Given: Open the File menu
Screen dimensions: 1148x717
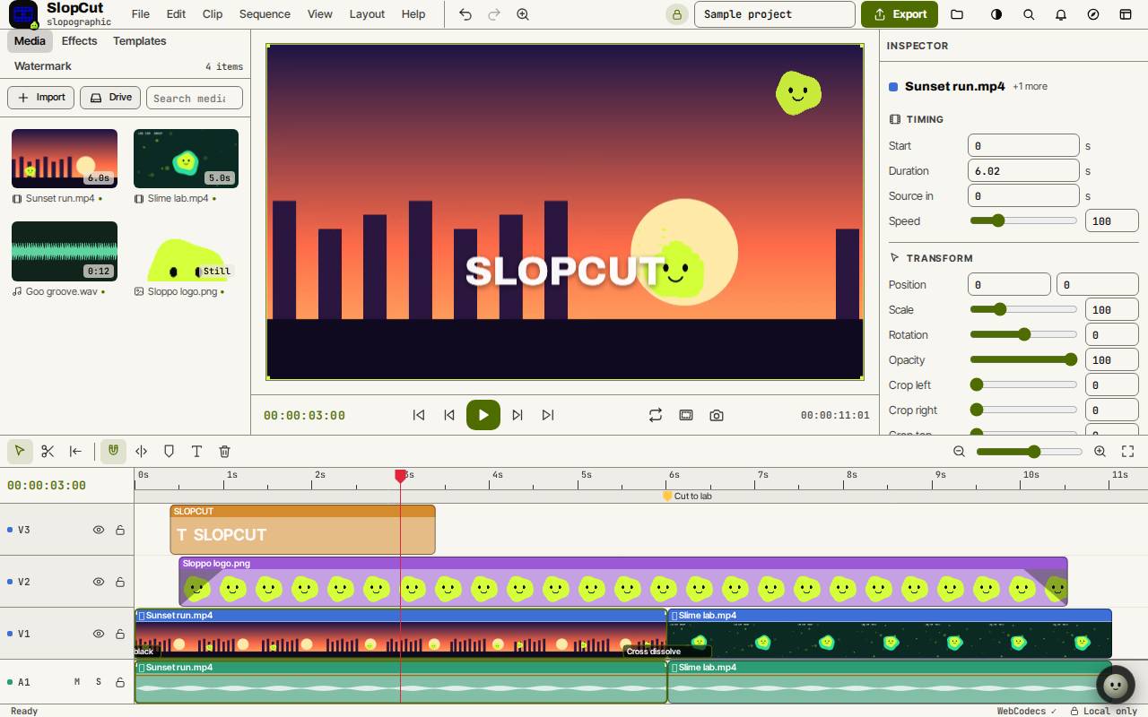Looking at the screenshot, I should pyautogui.click(x=140, y=14).
